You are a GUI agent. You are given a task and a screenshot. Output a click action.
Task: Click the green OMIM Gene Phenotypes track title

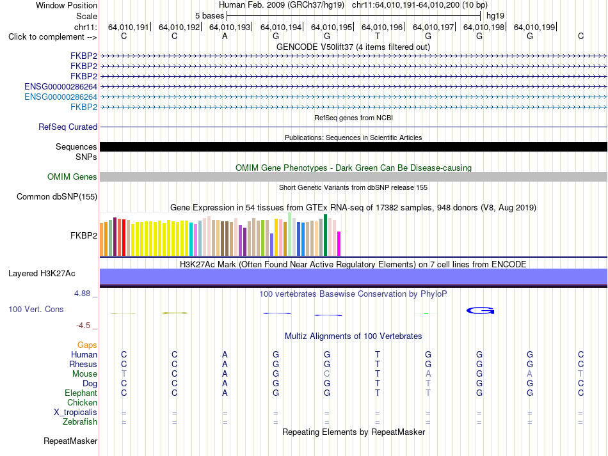point(353,168)
